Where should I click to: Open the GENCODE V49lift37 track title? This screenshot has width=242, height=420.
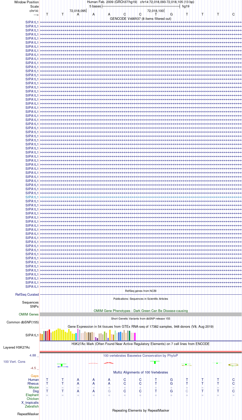141,19
